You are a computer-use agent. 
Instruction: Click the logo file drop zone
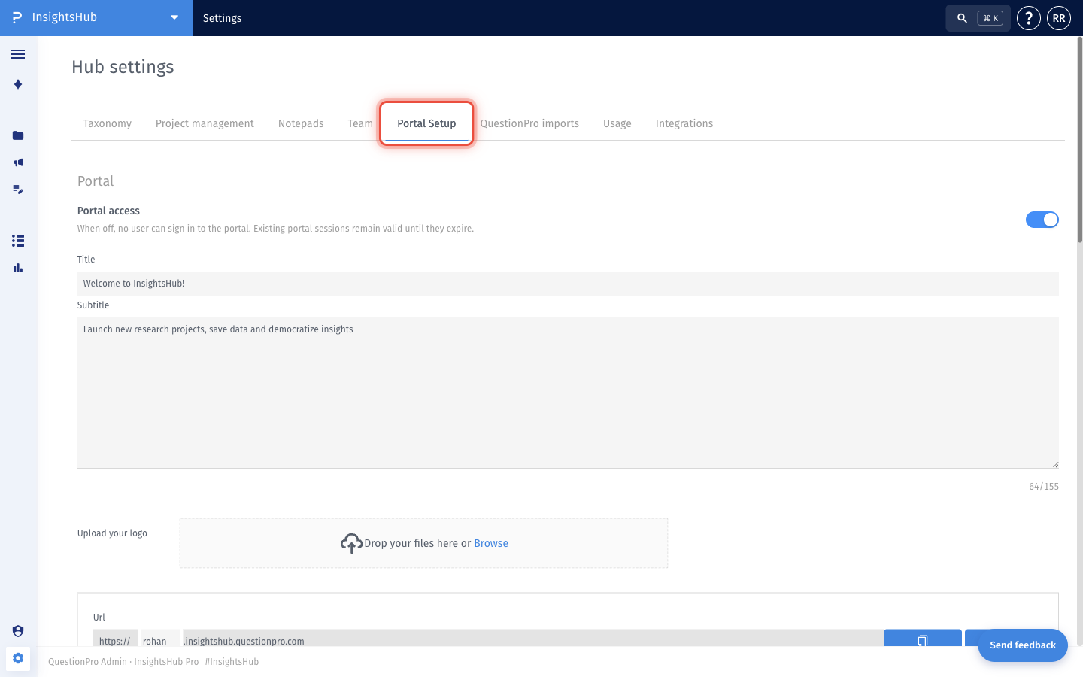tap(423, 543)
